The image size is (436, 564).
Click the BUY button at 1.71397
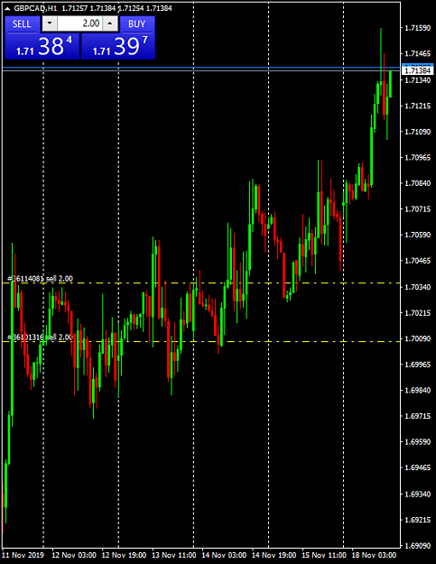(x=118, y=38)
